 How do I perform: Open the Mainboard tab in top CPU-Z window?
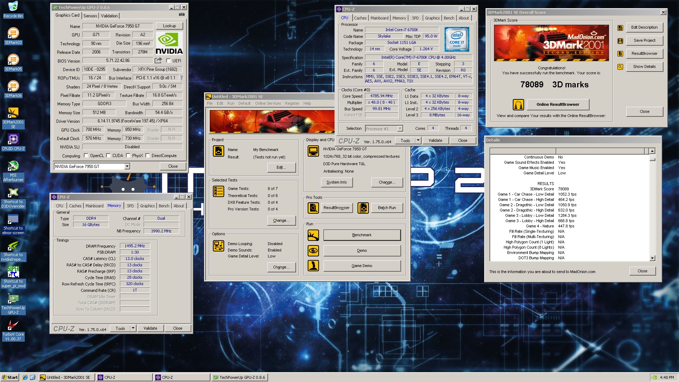click(x=379, y=18)
